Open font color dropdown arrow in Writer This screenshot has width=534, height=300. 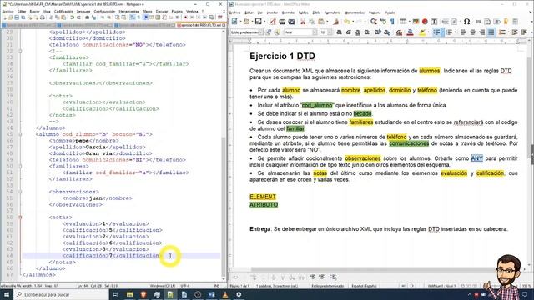pos(416,32)
